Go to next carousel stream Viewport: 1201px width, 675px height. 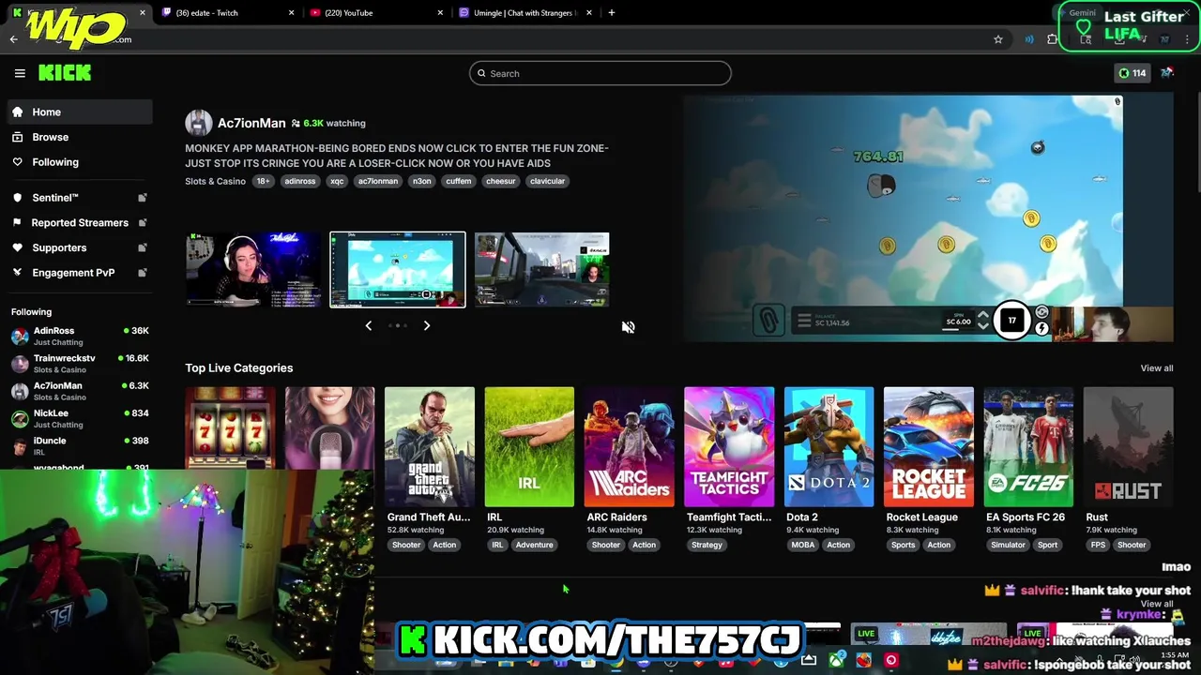[x=427, y=325]
